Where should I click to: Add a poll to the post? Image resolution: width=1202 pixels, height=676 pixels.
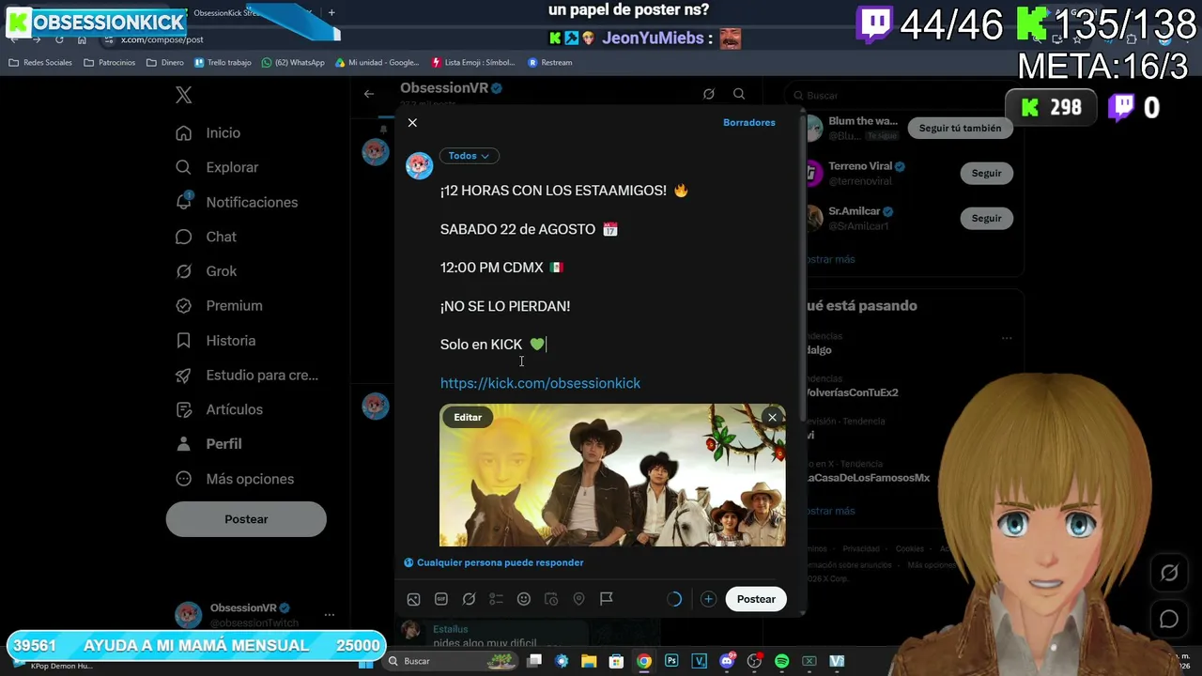pyautogui.click(x=496, y=599)
